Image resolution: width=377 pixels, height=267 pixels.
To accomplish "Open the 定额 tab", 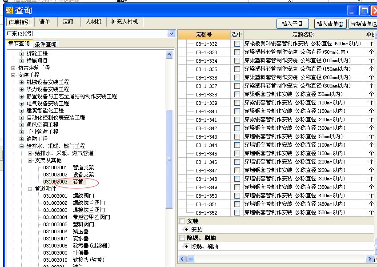I will (68, 22).
